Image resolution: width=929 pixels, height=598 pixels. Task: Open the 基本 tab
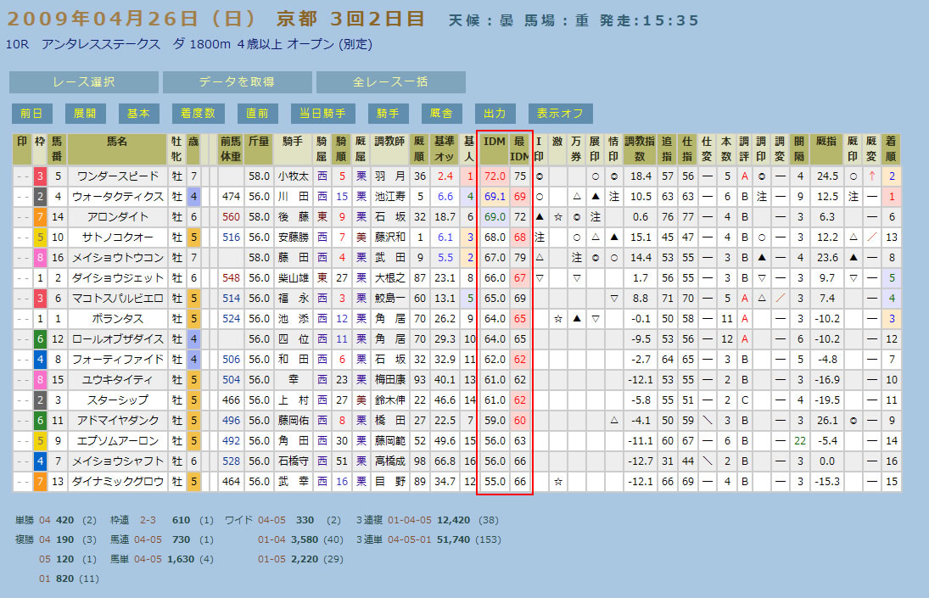point(138,113)
